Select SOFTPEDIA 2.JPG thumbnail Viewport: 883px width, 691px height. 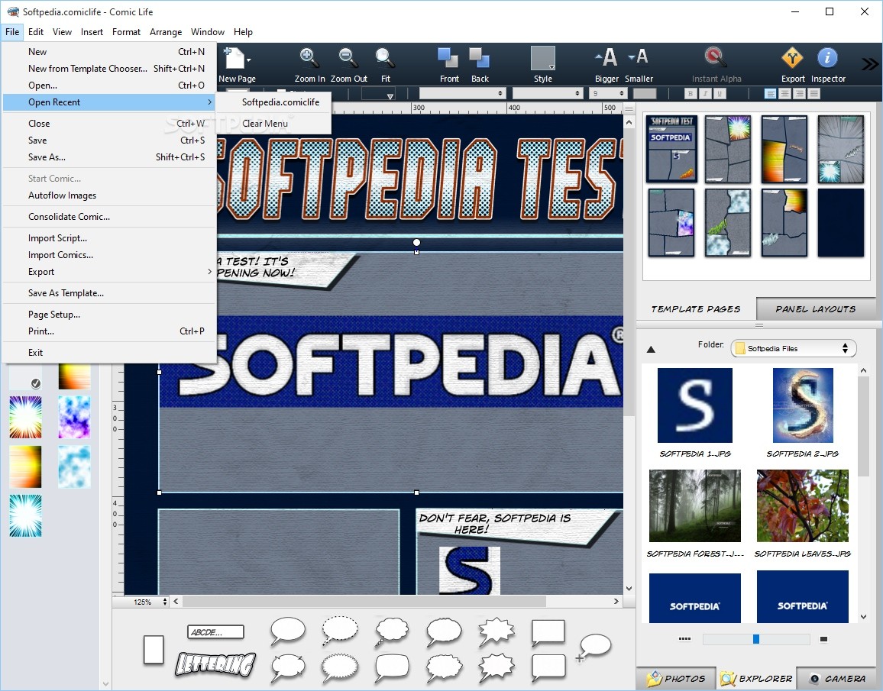click(803, 405)
